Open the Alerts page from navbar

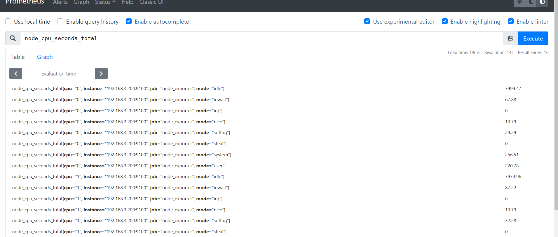pos(60,2)
